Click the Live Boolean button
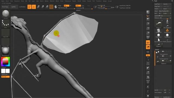The width and height of the screenshot is (174, 98). 22,7
